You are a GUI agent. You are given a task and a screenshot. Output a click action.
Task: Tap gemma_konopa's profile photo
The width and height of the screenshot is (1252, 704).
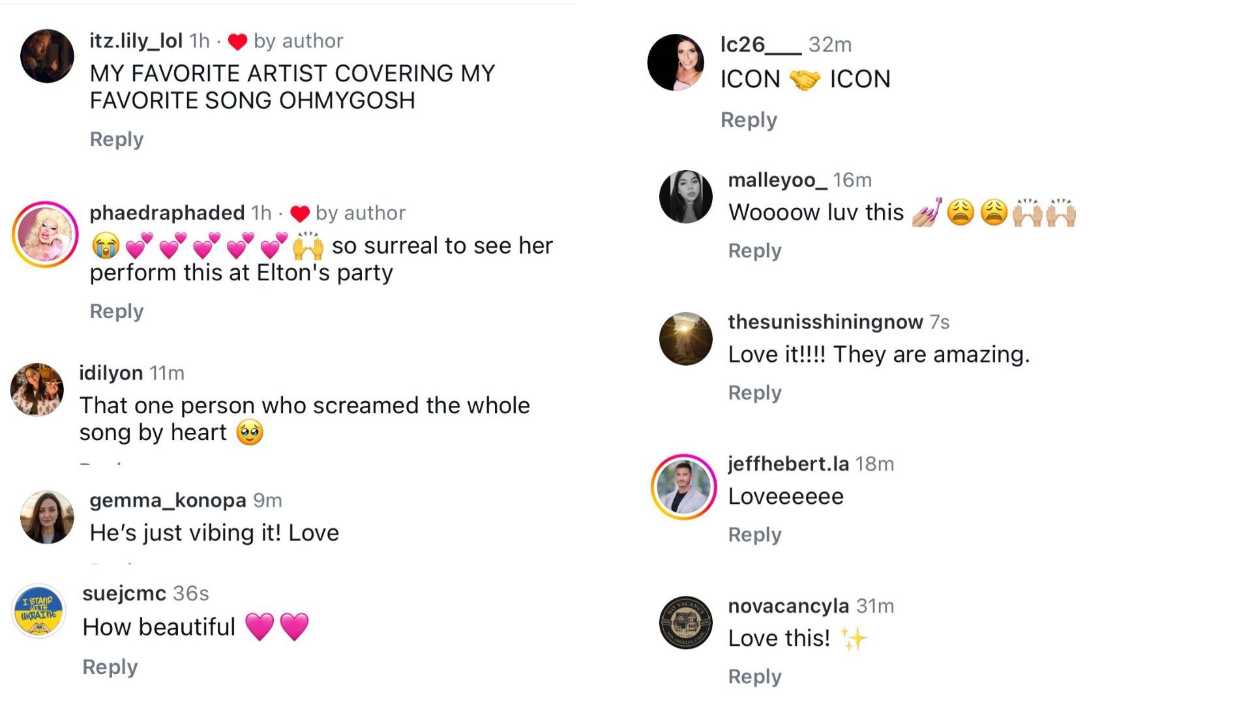coord(47,517)
